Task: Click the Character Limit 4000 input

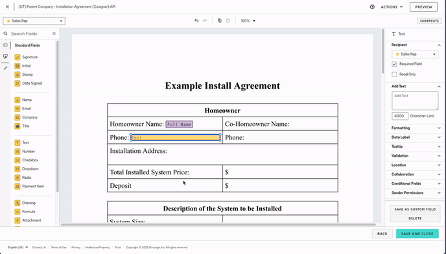Action: (x=399, y=116)
